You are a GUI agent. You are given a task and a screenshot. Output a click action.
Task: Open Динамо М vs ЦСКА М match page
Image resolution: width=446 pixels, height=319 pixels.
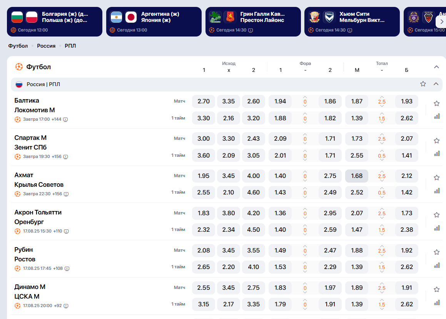30,291
